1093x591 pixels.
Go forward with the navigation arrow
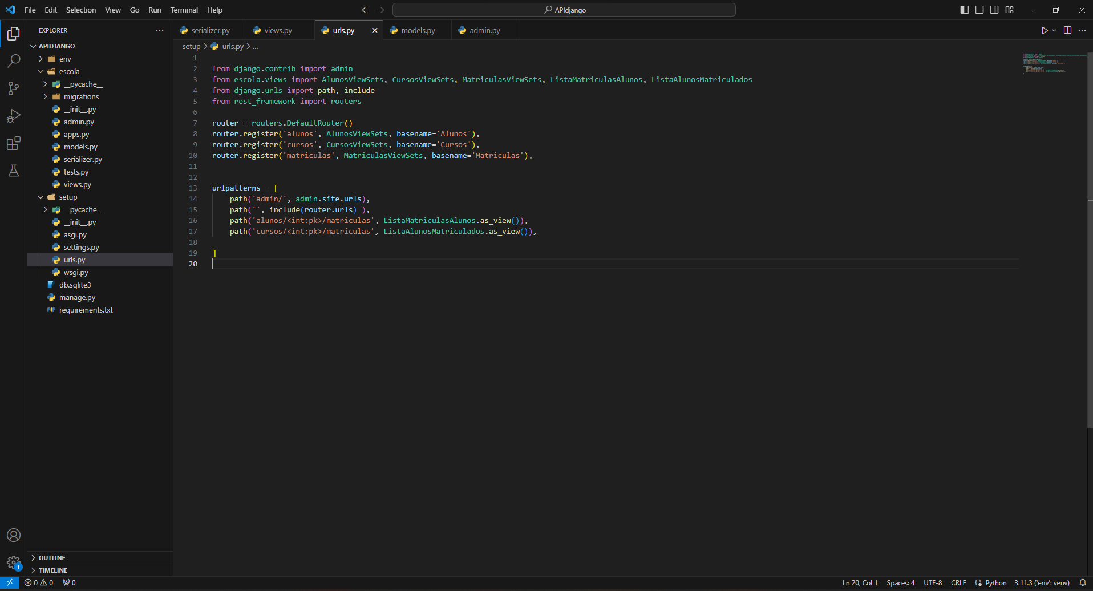tap(380, 10)
